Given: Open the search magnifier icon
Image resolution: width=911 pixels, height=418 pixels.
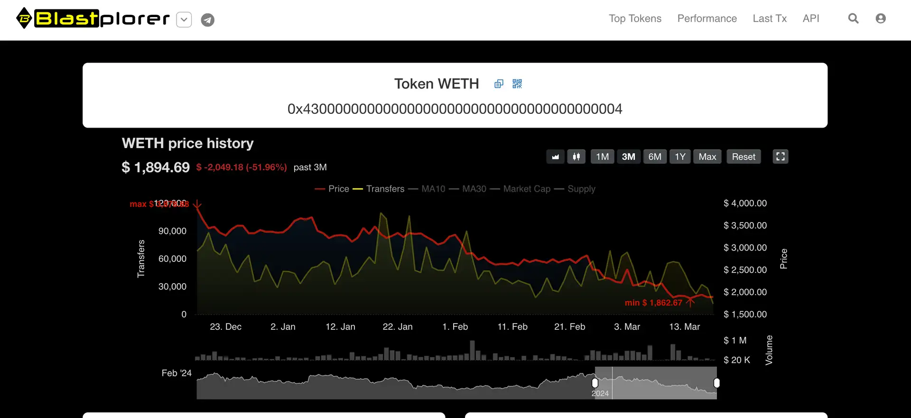Looking at the screenshot, I should pos(853,19).
